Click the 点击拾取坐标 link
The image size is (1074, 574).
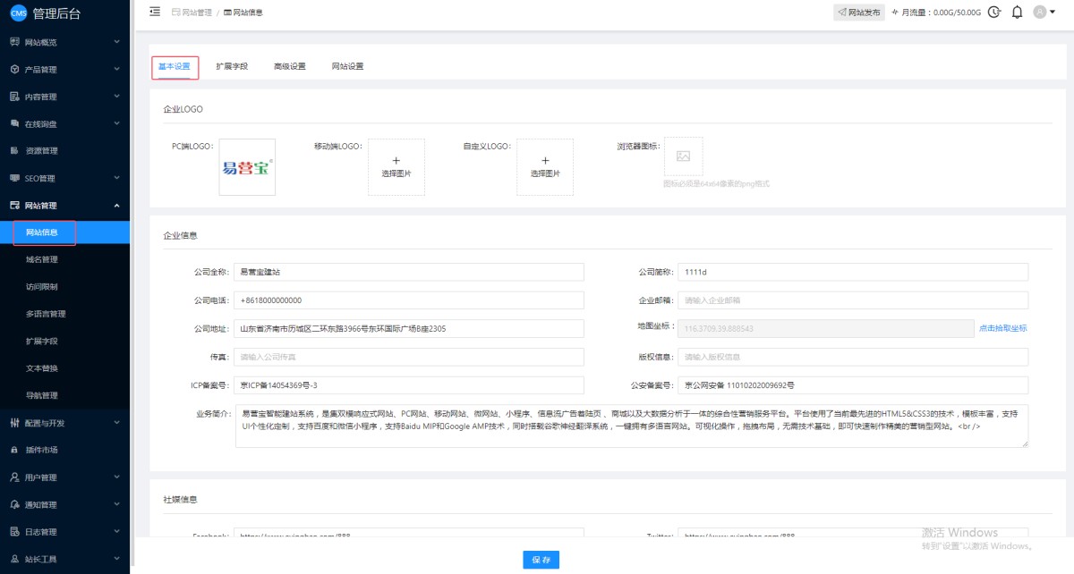(x=1002, y=328)
